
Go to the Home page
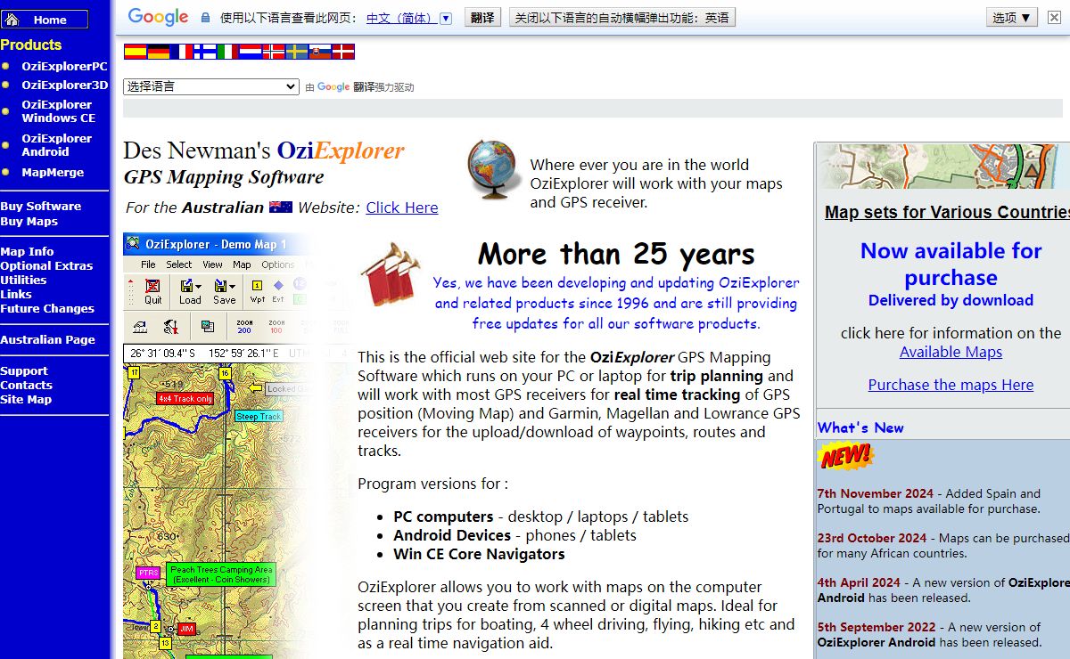45,20
